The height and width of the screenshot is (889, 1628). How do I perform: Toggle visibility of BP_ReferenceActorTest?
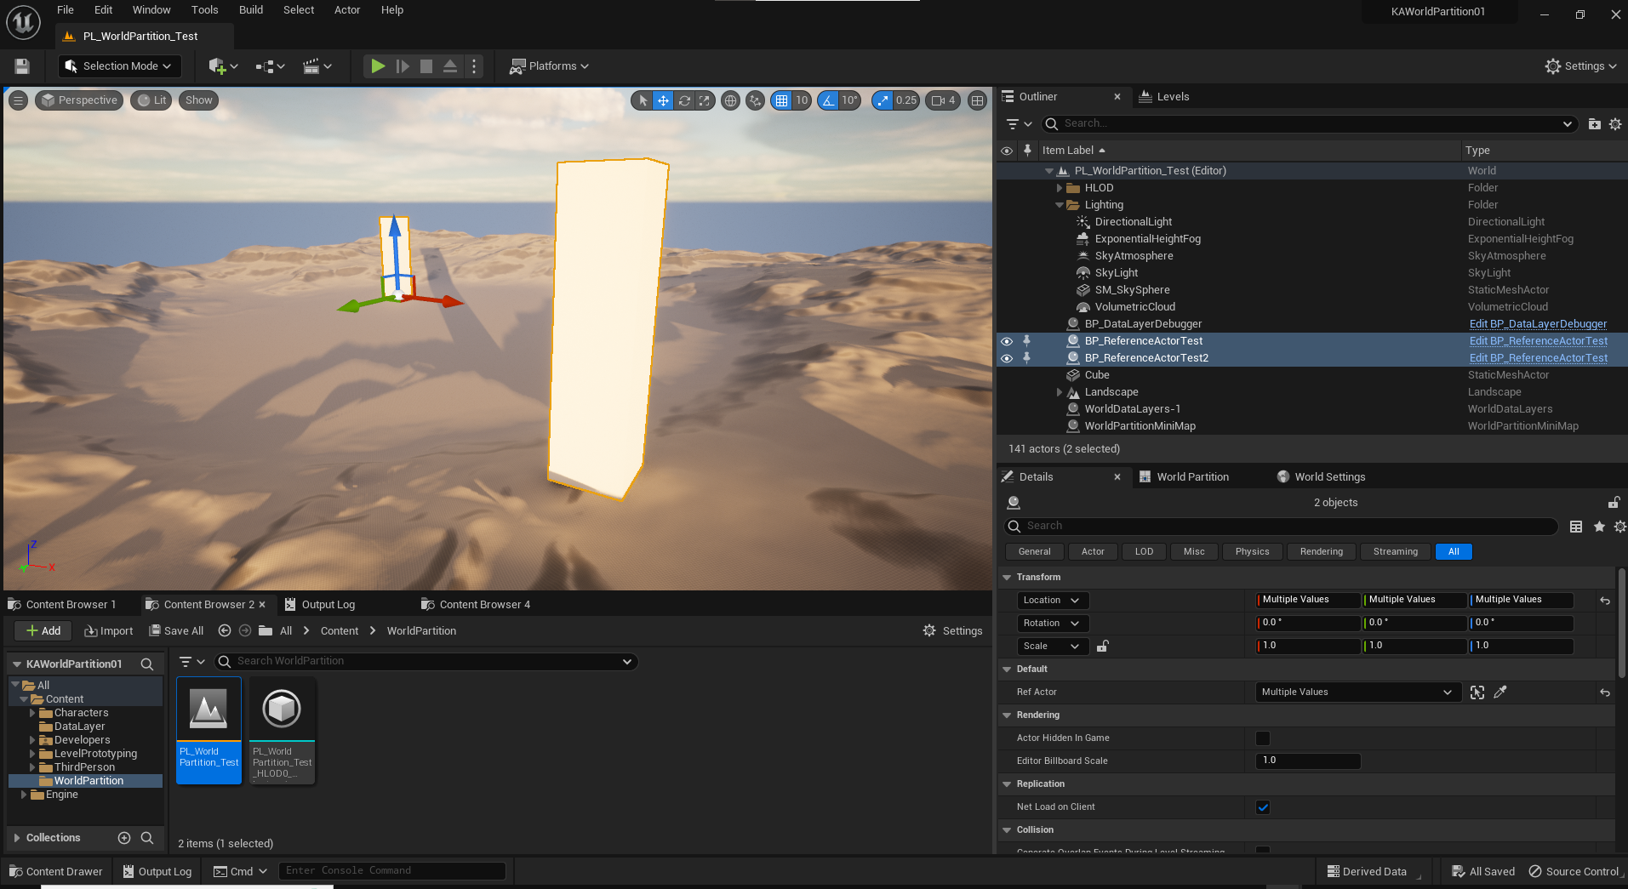coord(1007,341)
